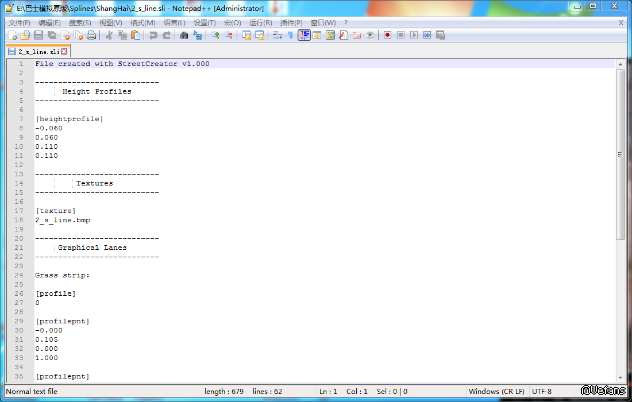Open the 插件(P) menu
Screen dimensions: 632x402
click(x=291, y=23)
